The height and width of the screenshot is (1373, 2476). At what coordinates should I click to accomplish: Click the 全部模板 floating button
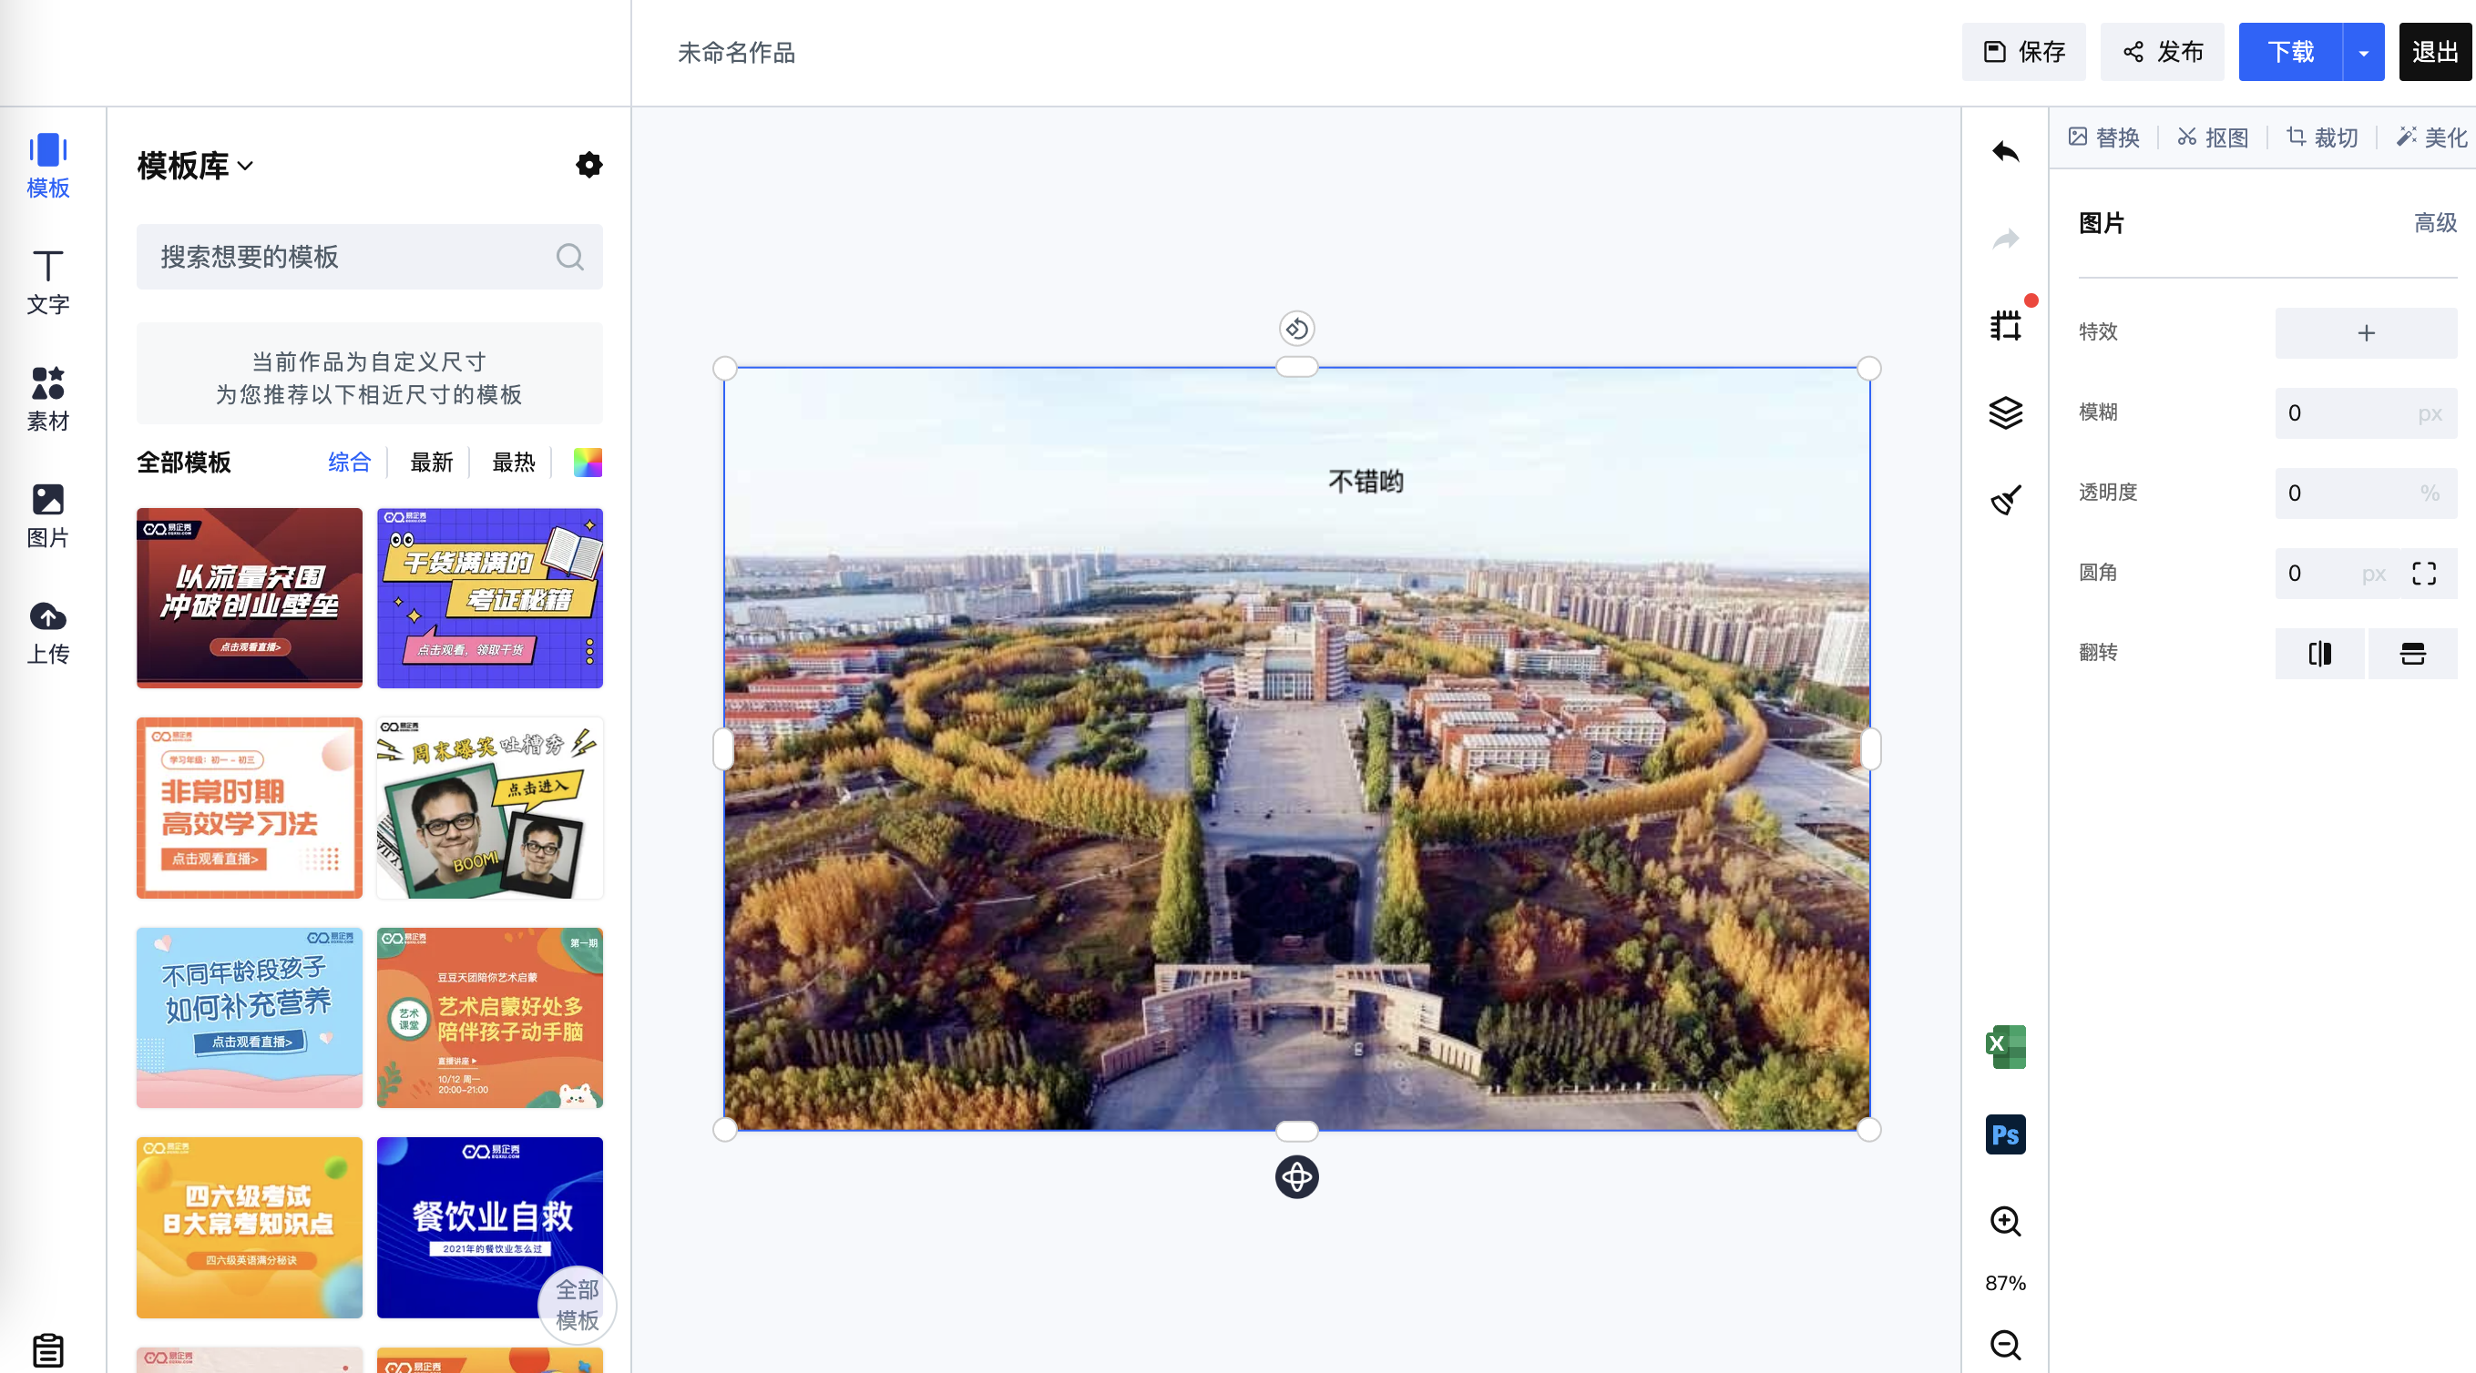[x=577, y=1305]
